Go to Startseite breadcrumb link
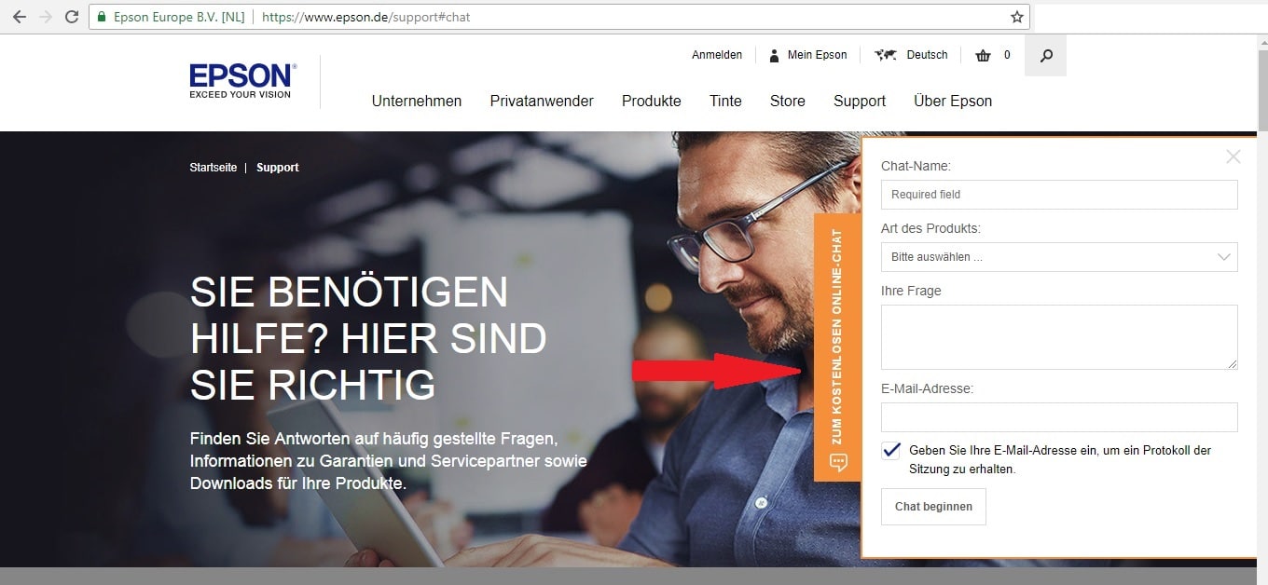 tap(214, 168)
